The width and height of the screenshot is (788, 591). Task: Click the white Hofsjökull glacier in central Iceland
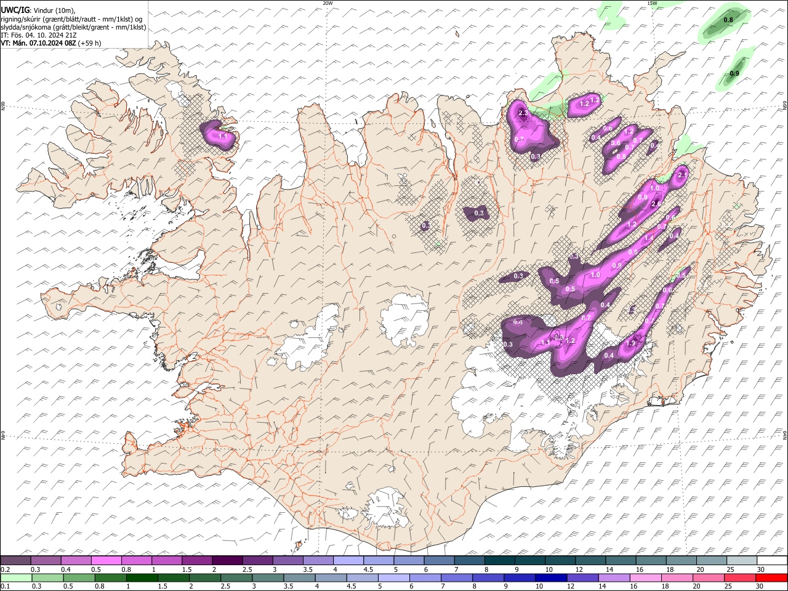(x=404, y=319)
